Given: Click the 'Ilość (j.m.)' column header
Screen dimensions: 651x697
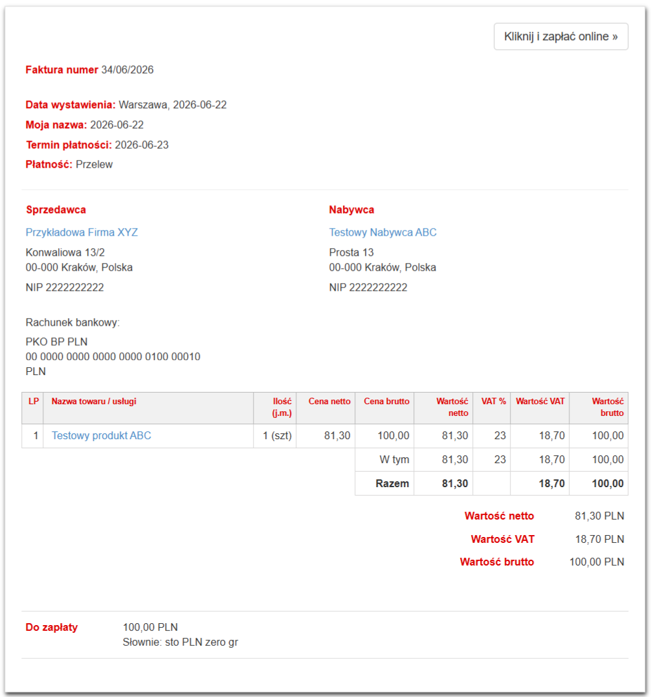Looking at the screenshot, I should coord(282,407).
